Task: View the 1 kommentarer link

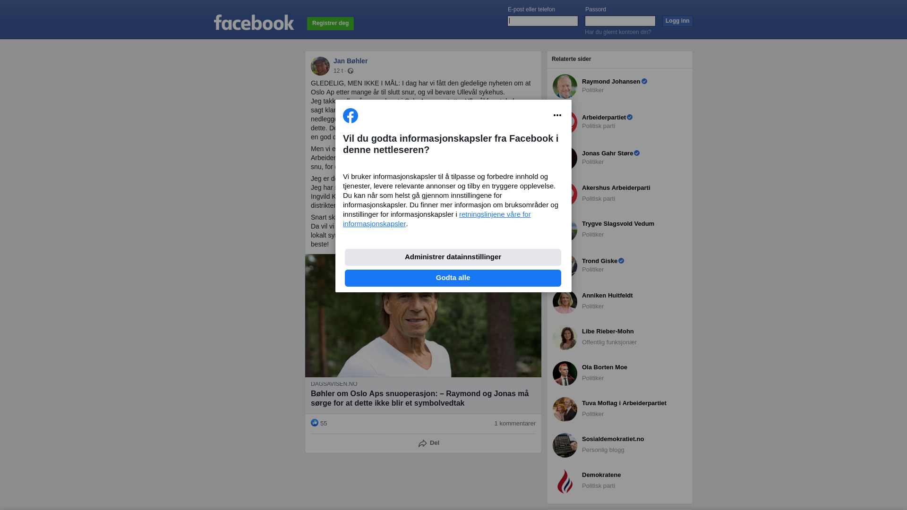Action: click(515, 424)
